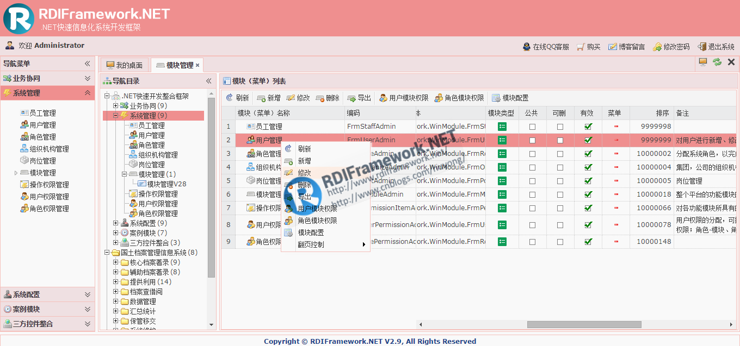Click the green 模块类型 icon in 员工管理 row
This screenshot has width=740, height=346.
502,127
